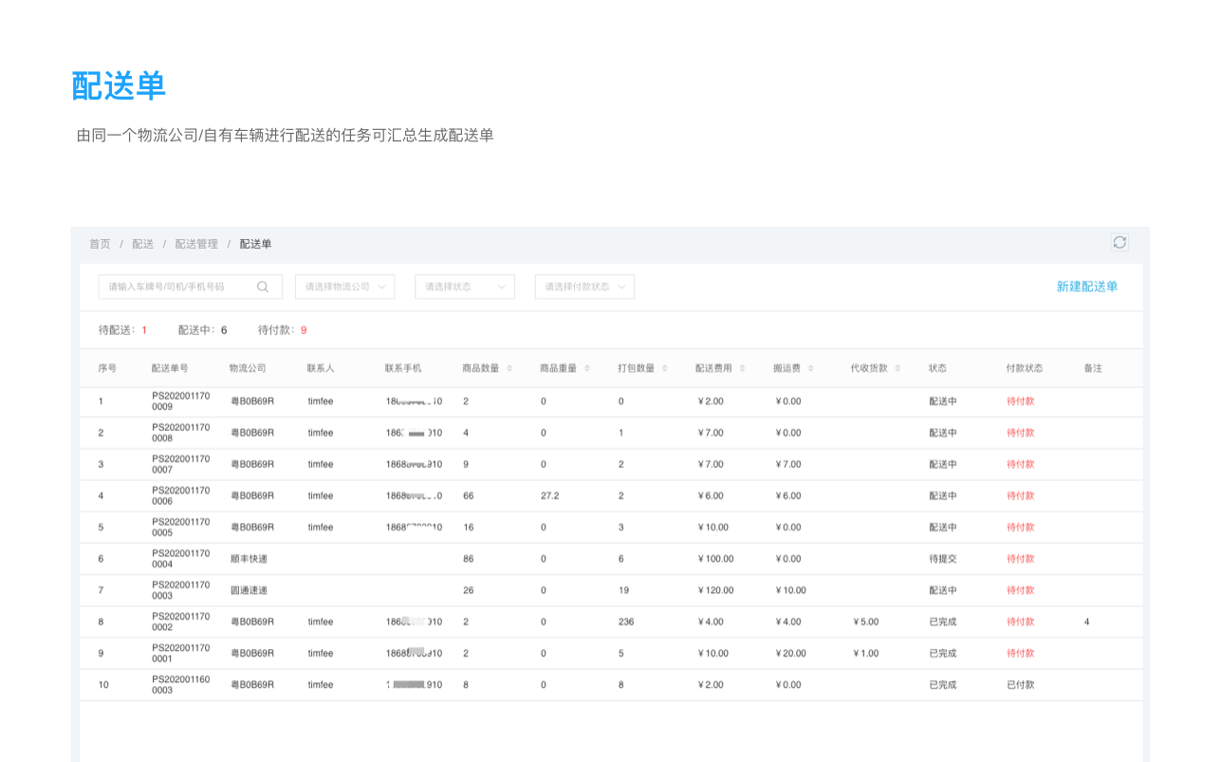
Task: Expand the 请选择状态 dropdown
Action: pyautogui.click(x=464, y=287)
